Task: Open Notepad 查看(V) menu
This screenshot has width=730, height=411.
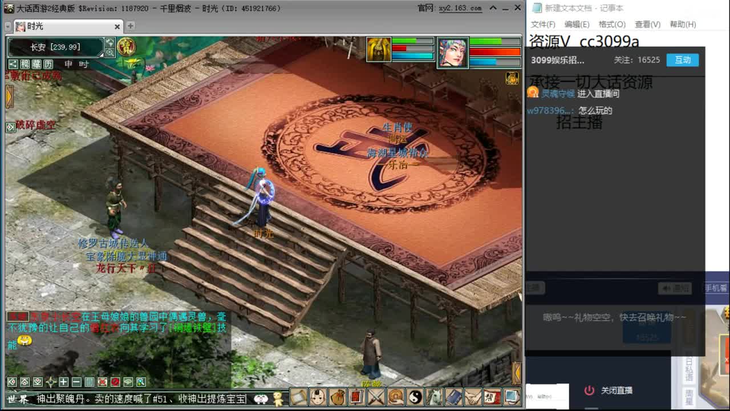Action: click(x=647, y=25)
